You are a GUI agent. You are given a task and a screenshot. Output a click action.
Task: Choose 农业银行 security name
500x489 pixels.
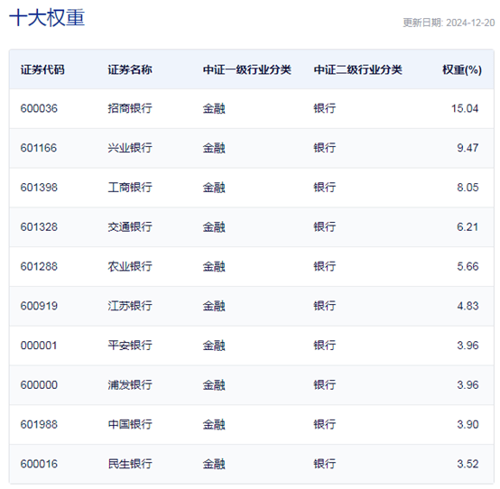click(x=130, y=266)
